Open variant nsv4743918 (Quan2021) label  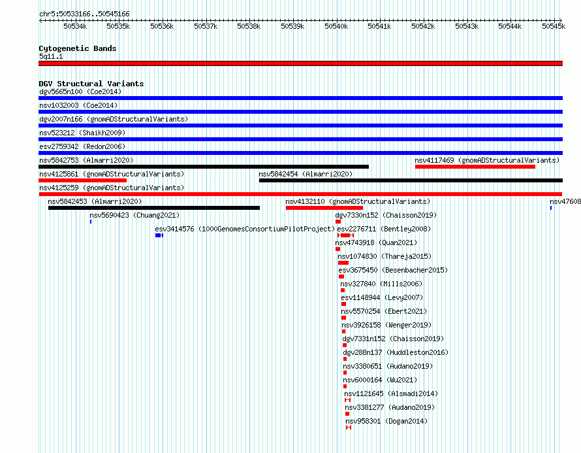pos(376,243)
